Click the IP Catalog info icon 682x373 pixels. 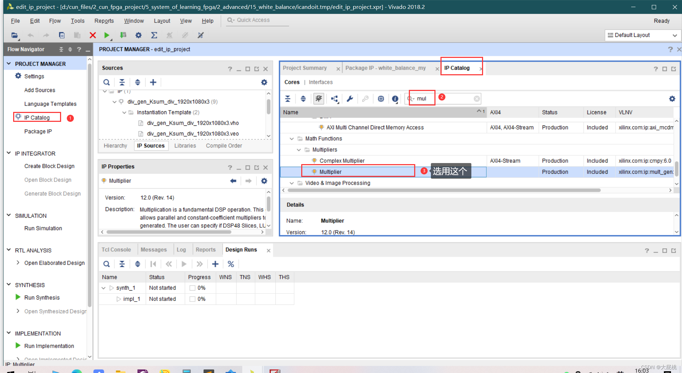pos(395,99)
